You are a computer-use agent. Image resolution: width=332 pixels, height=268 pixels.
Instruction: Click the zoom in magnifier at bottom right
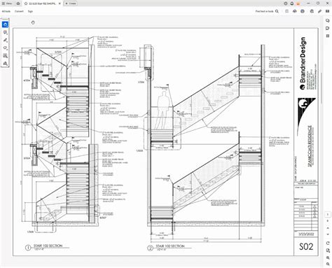[x=328, y=258]
